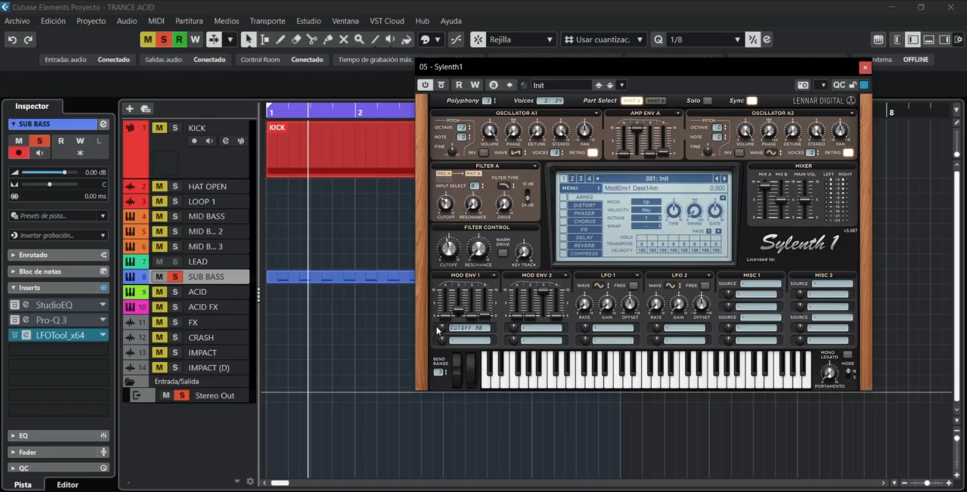Image resolution: width=967 pixels, height=492 pixels.
Task: Unsolo the SUB BASS track
Action: coord(175,276)
